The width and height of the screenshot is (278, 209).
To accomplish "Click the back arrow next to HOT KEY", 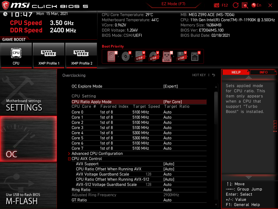I will click(x=214, y=75).
